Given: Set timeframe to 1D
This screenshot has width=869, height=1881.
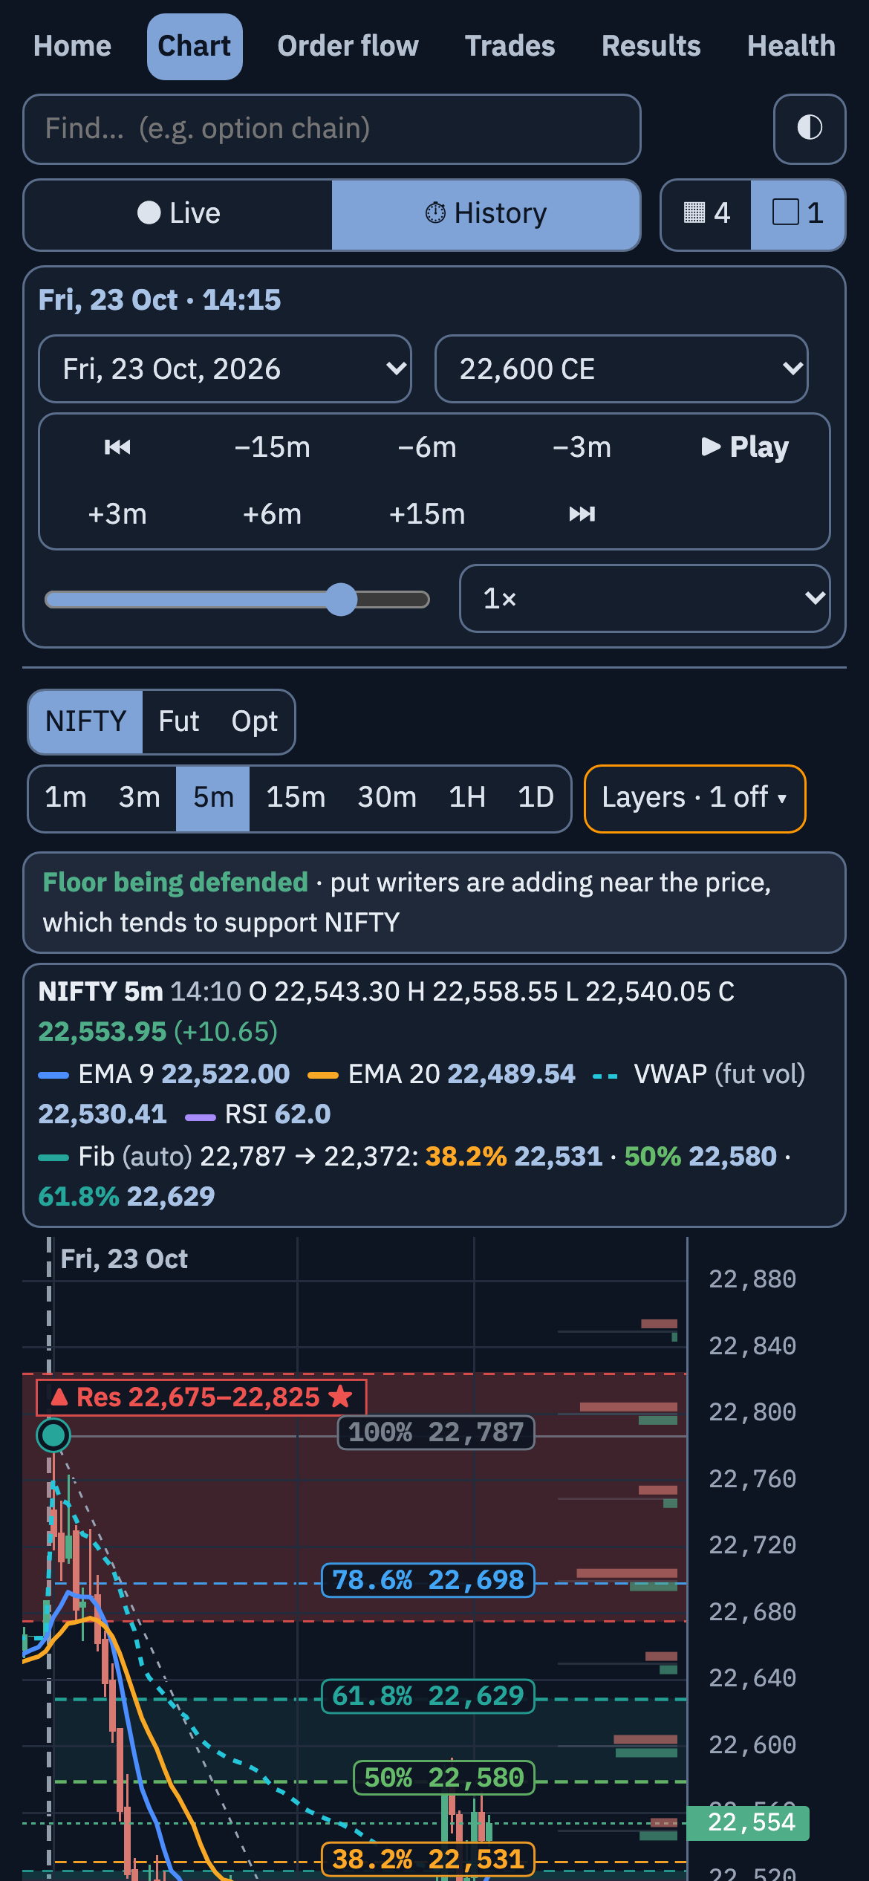Looking at the screenshot, I should 536,799.
